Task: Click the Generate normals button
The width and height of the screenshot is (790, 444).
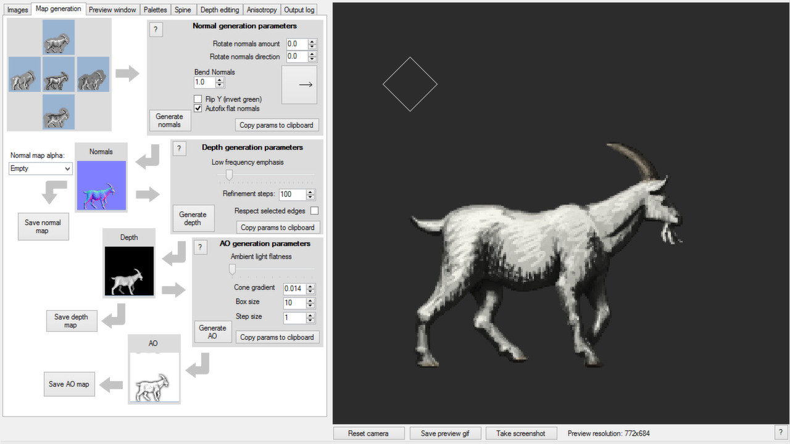Action: pos(169,120)
